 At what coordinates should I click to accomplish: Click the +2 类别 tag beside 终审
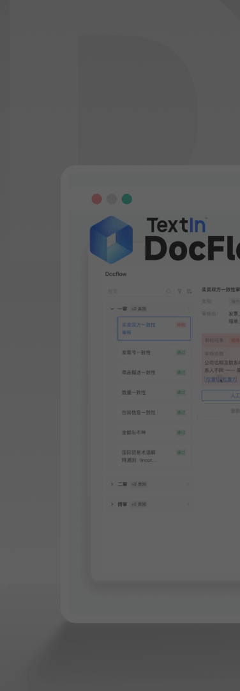click(x=139, y=504)
